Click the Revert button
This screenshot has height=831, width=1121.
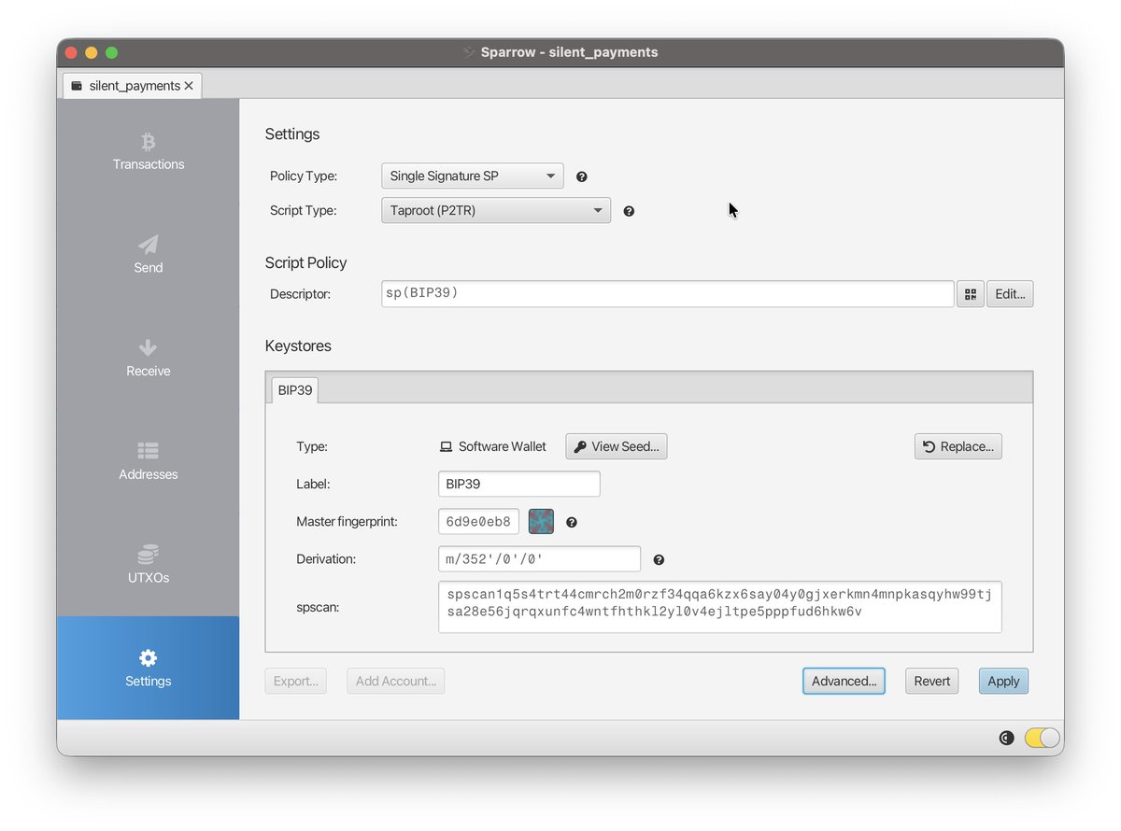(x=932, y=681)
